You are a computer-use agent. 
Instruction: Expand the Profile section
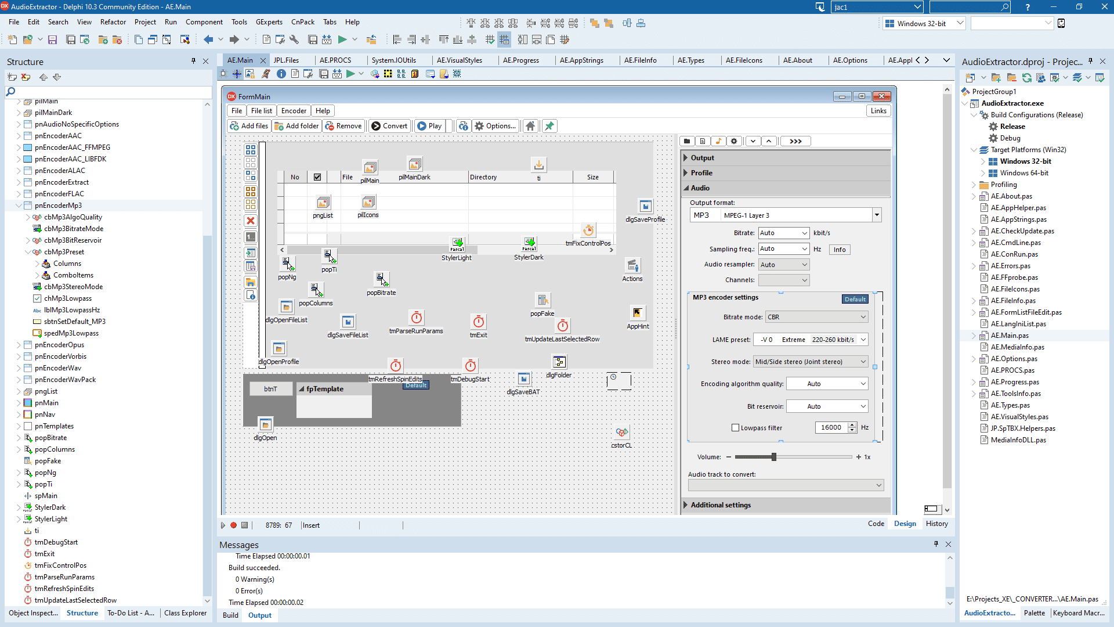[x=686, y=173]
